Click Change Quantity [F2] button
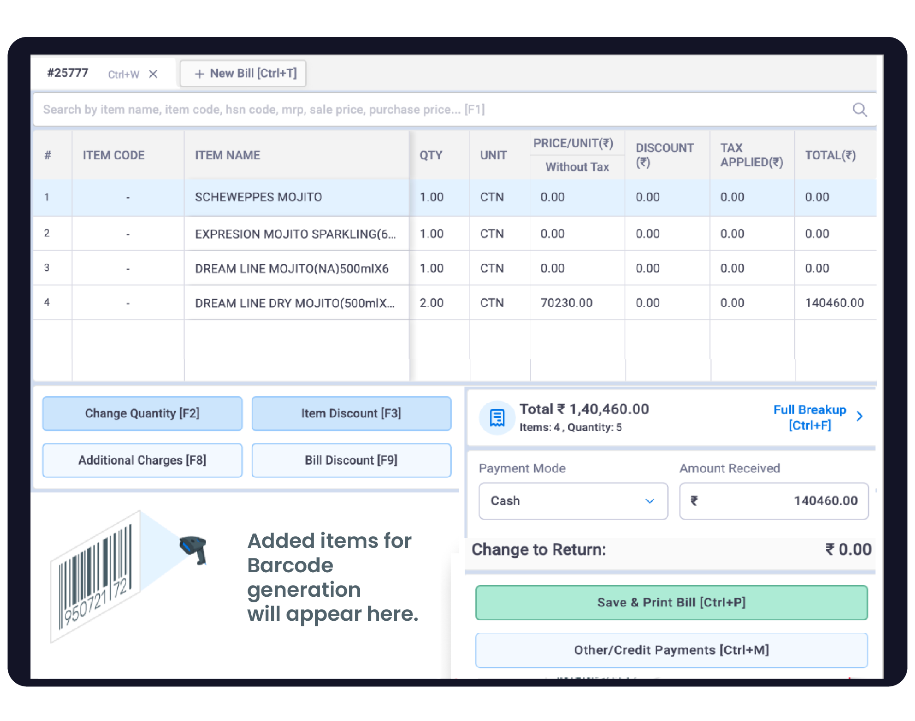 click(142, 413)
